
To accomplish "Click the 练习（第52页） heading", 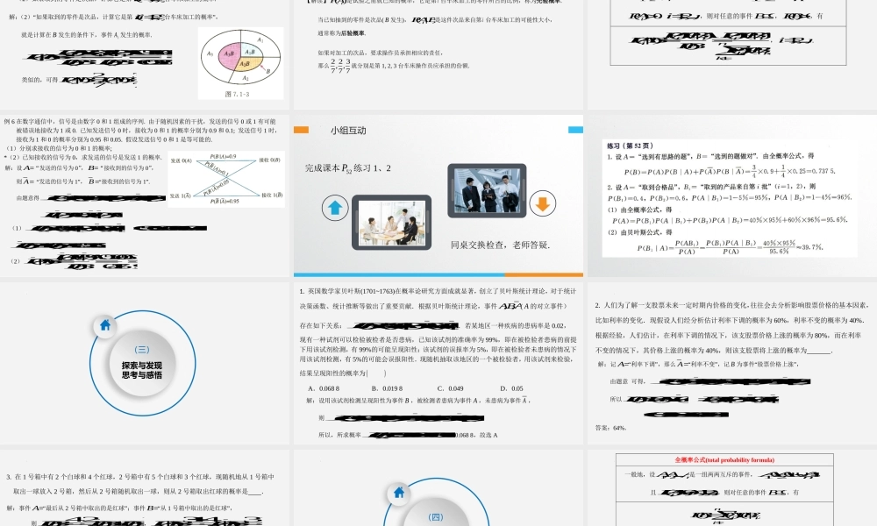I will (630, 145).
